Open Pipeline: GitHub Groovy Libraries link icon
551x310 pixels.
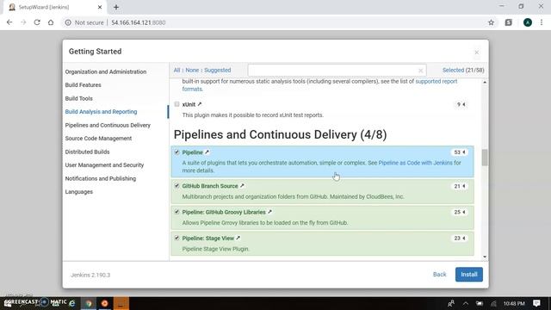[269, 212]
